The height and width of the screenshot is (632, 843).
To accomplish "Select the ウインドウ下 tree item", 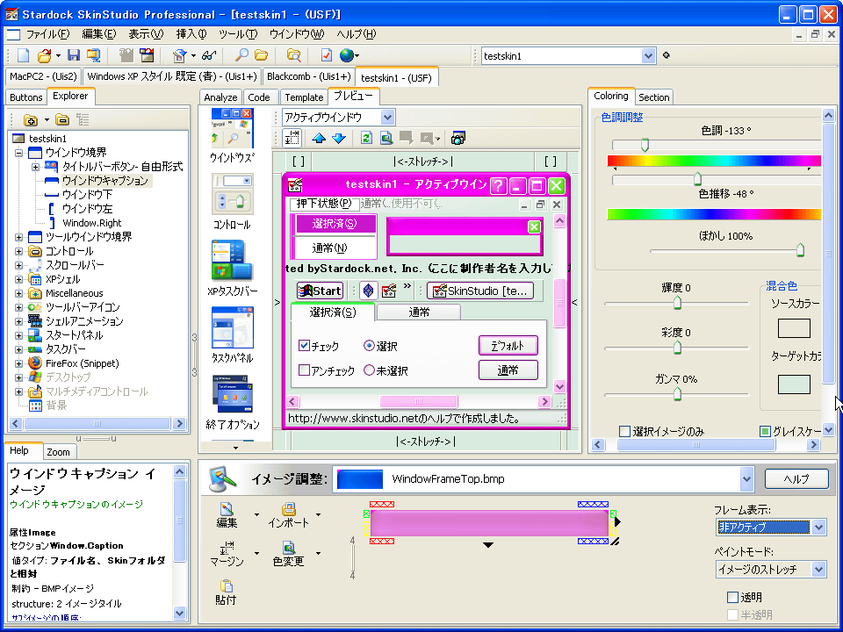I will (x=87, y=195).
